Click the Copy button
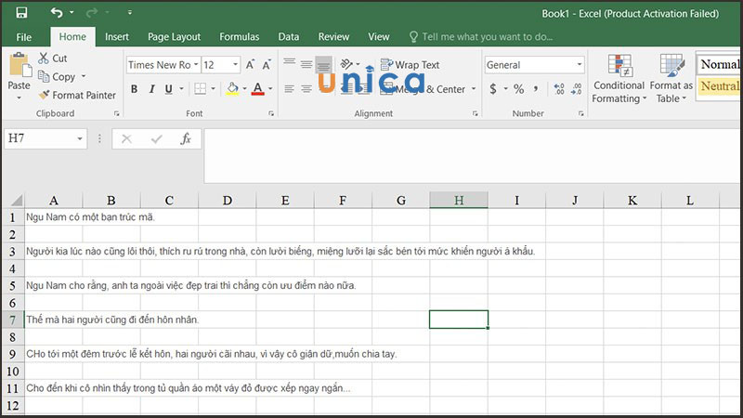The height and width of the screenshot is (418, 743). tap(57, 77)
